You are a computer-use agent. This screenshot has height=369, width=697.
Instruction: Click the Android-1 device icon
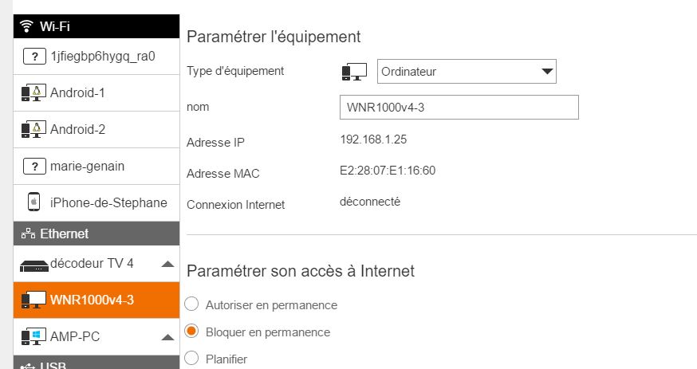pos(33,93)
